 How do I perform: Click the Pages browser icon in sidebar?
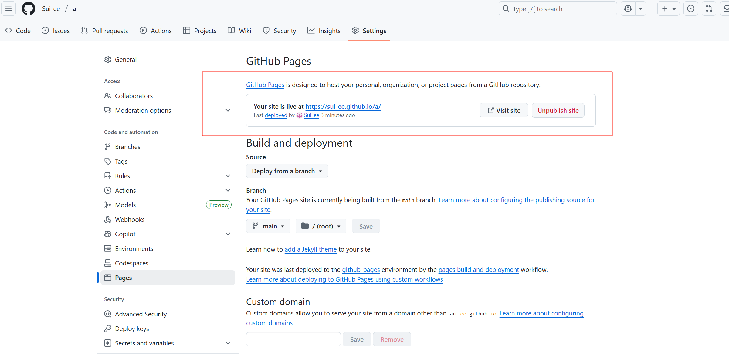pos(108,278)
